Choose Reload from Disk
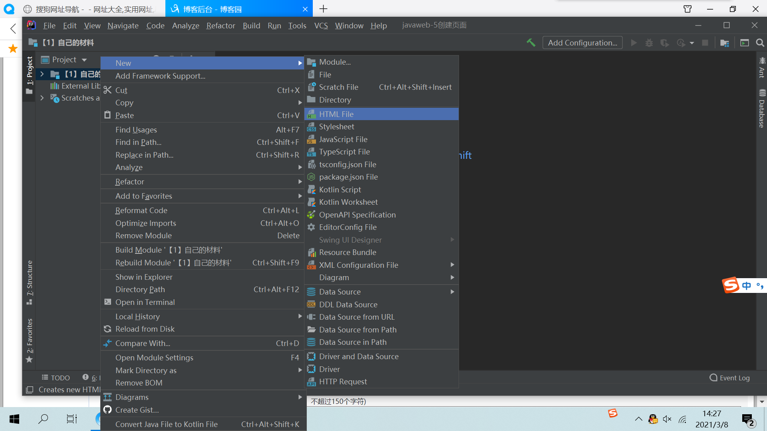Image resolution: width=767 pixels, height=431 pixels. pyautogui.click(x=145, y=329)
